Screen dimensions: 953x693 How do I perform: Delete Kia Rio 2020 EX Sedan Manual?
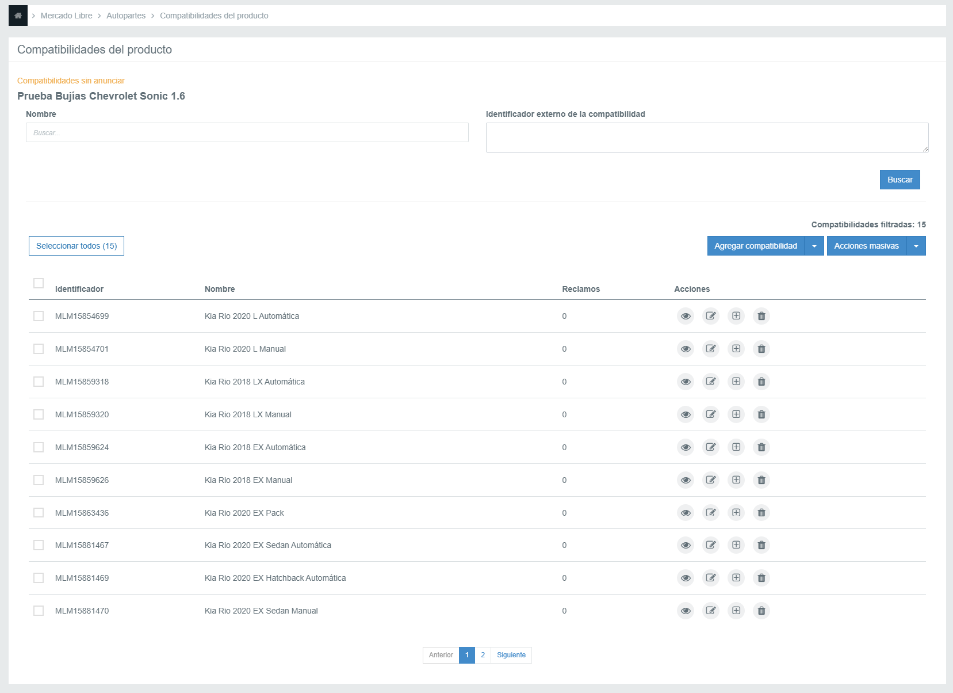(761, 611)
